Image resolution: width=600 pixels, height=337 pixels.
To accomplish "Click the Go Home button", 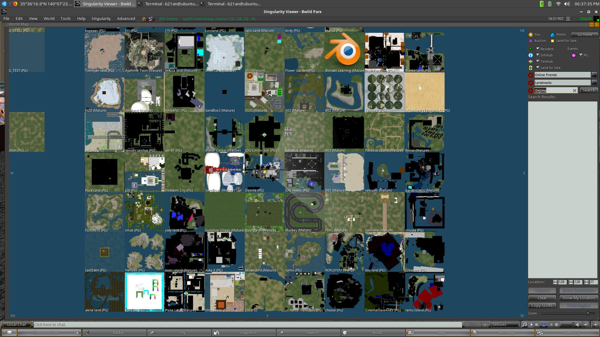I will [x=585, y=35].
